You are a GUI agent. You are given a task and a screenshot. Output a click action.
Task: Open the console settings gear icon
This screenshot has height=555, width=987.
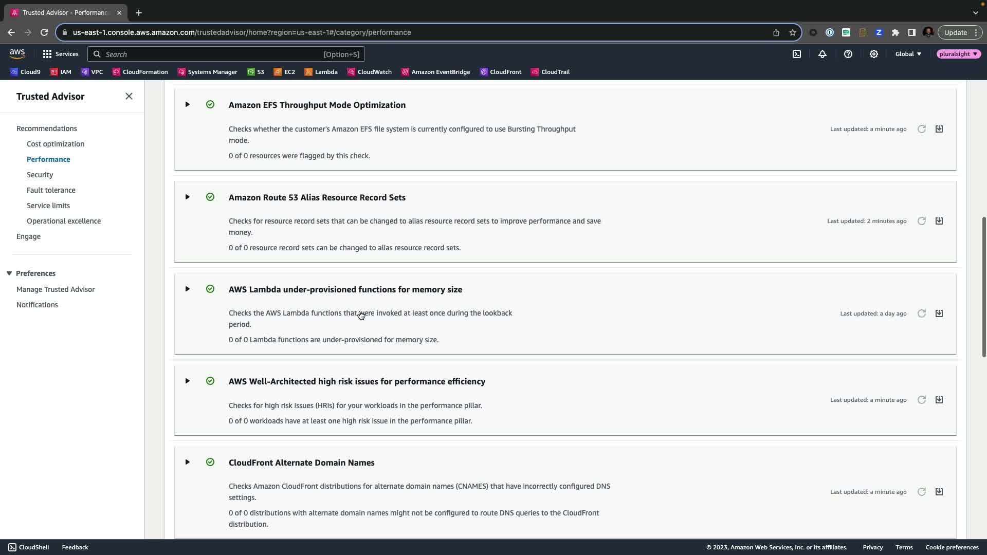[x=873, y=54]
